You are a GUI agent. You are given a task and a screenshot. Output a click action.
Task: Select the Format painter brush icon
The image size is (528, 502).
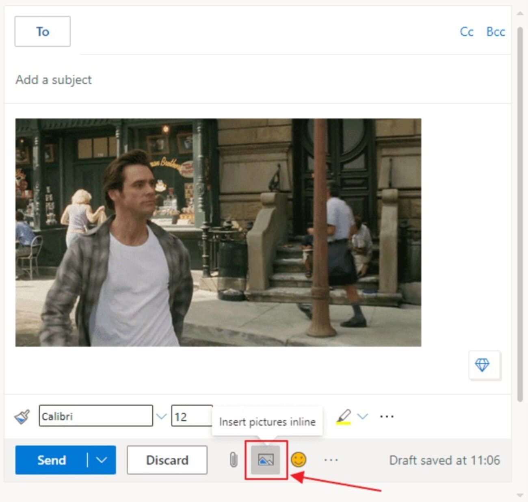[x=22, y=416]
